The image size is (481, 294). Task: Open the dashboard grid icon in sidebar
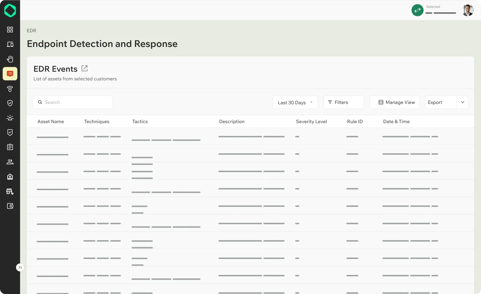(x=10, y=30)
